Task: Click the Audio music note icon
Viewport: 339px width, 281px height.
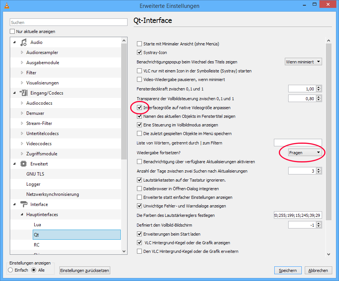Action: coord(24,42)
